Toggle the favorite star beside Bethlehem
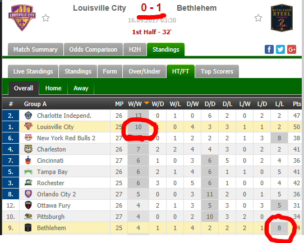The width and height of the screenshot is (304, 243). click(258, 18)
